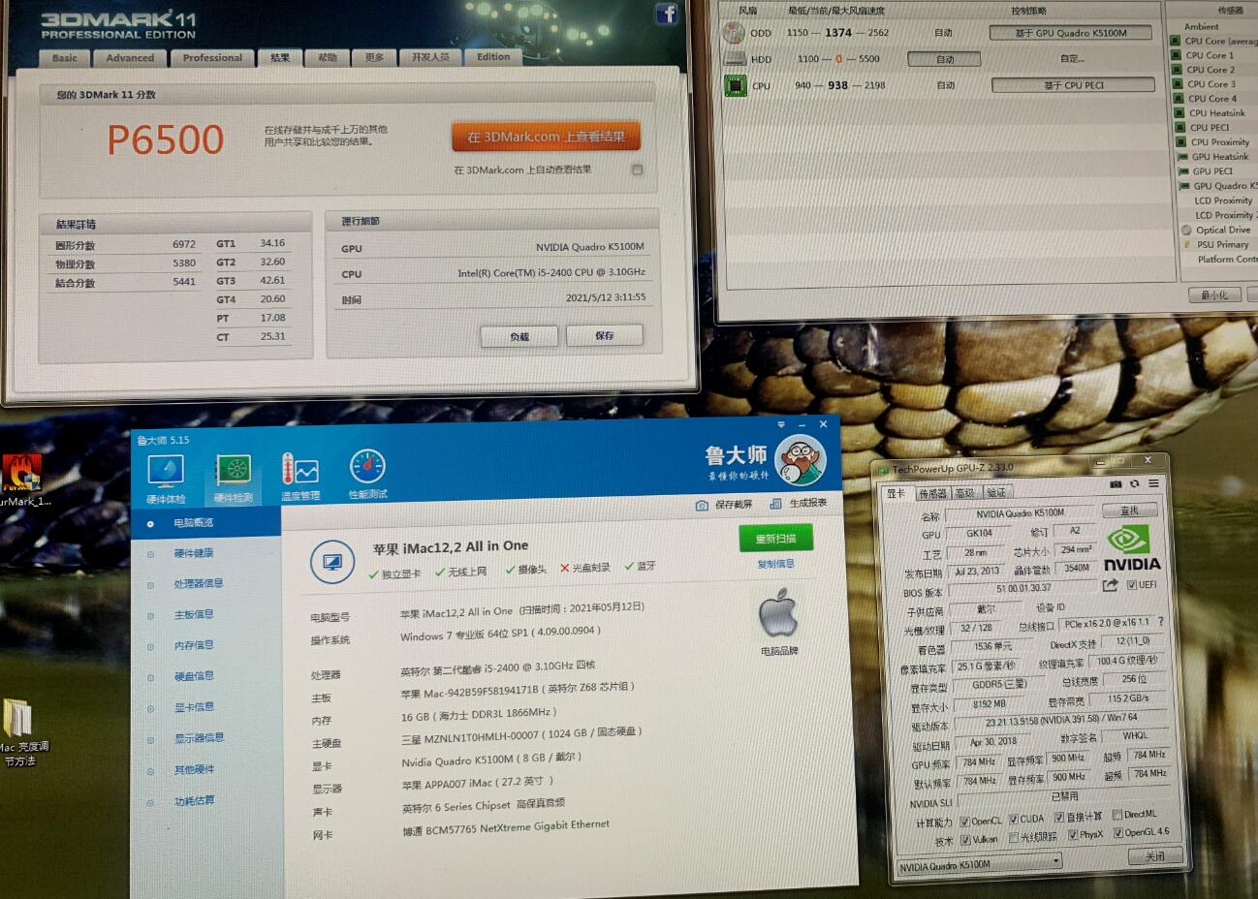Select 功耗估算 in 鲁大师 sidebar

(194, 800)
